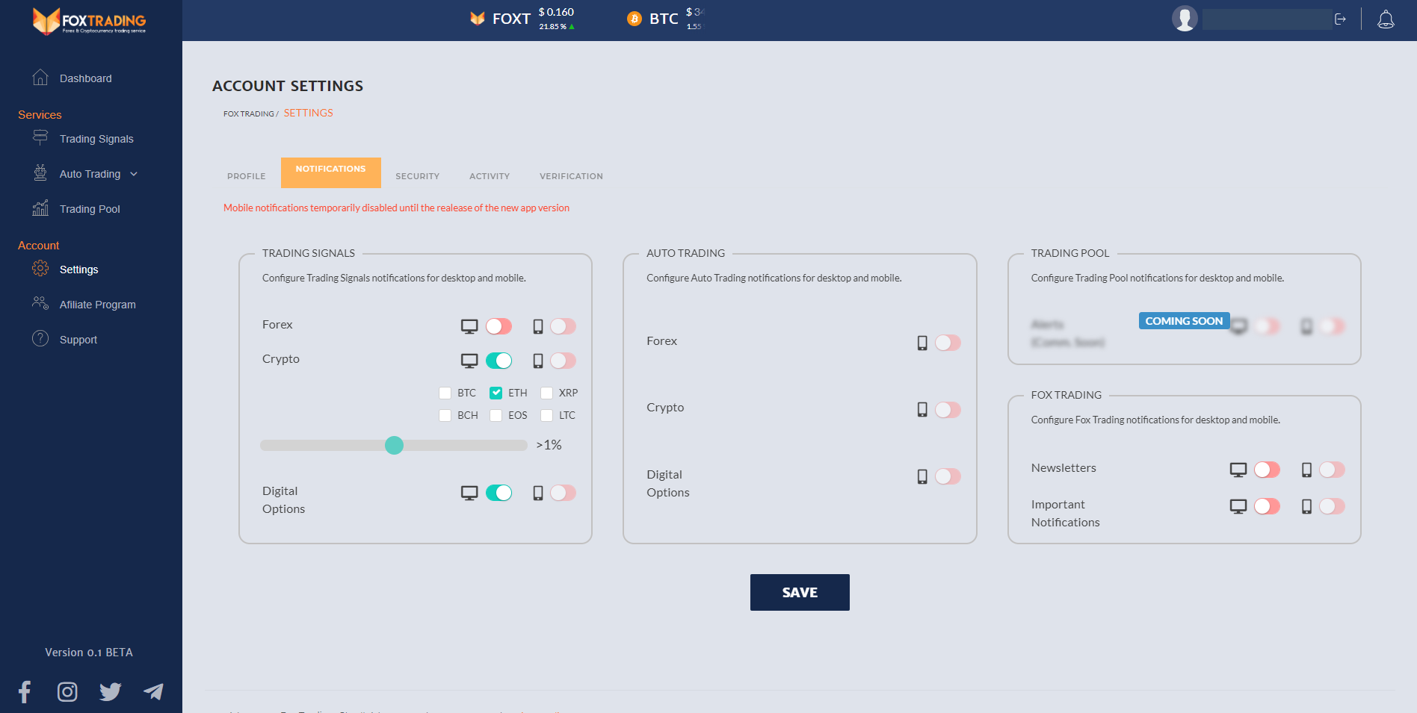This screenshot has height=713, width=1417.
Task: Click the mobile icon for Trading Signals Crypto
Action: click(538, 361)
